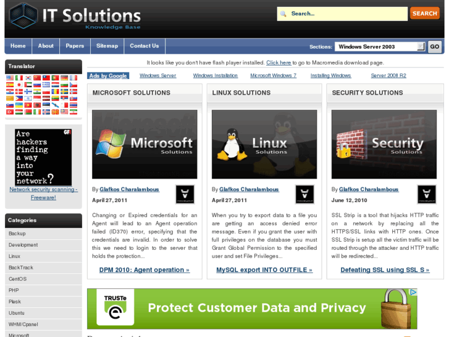Select the Turkey flag translation
Screen dimensions: 449x337
pos(10,112)
